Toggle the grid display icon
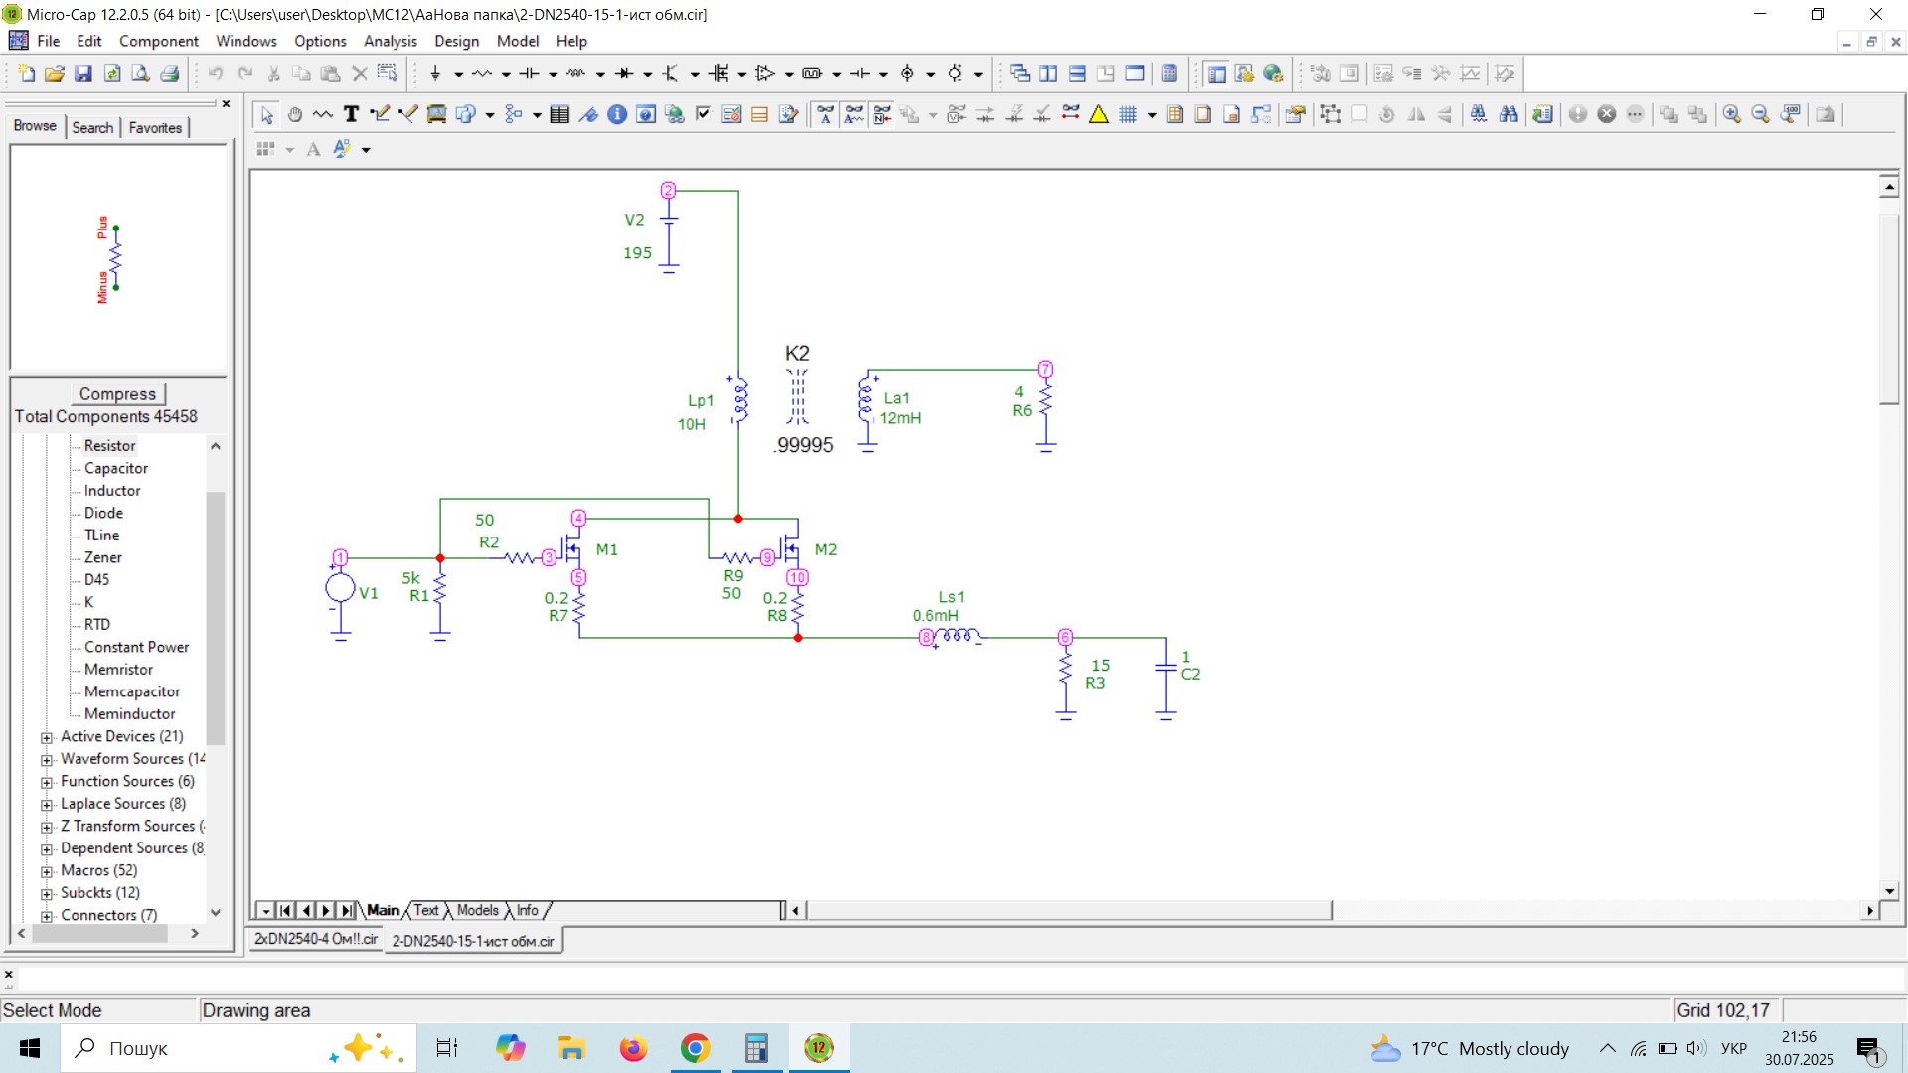The width and height of the screenshot is (1908, 1073). tap(1128, 114)
